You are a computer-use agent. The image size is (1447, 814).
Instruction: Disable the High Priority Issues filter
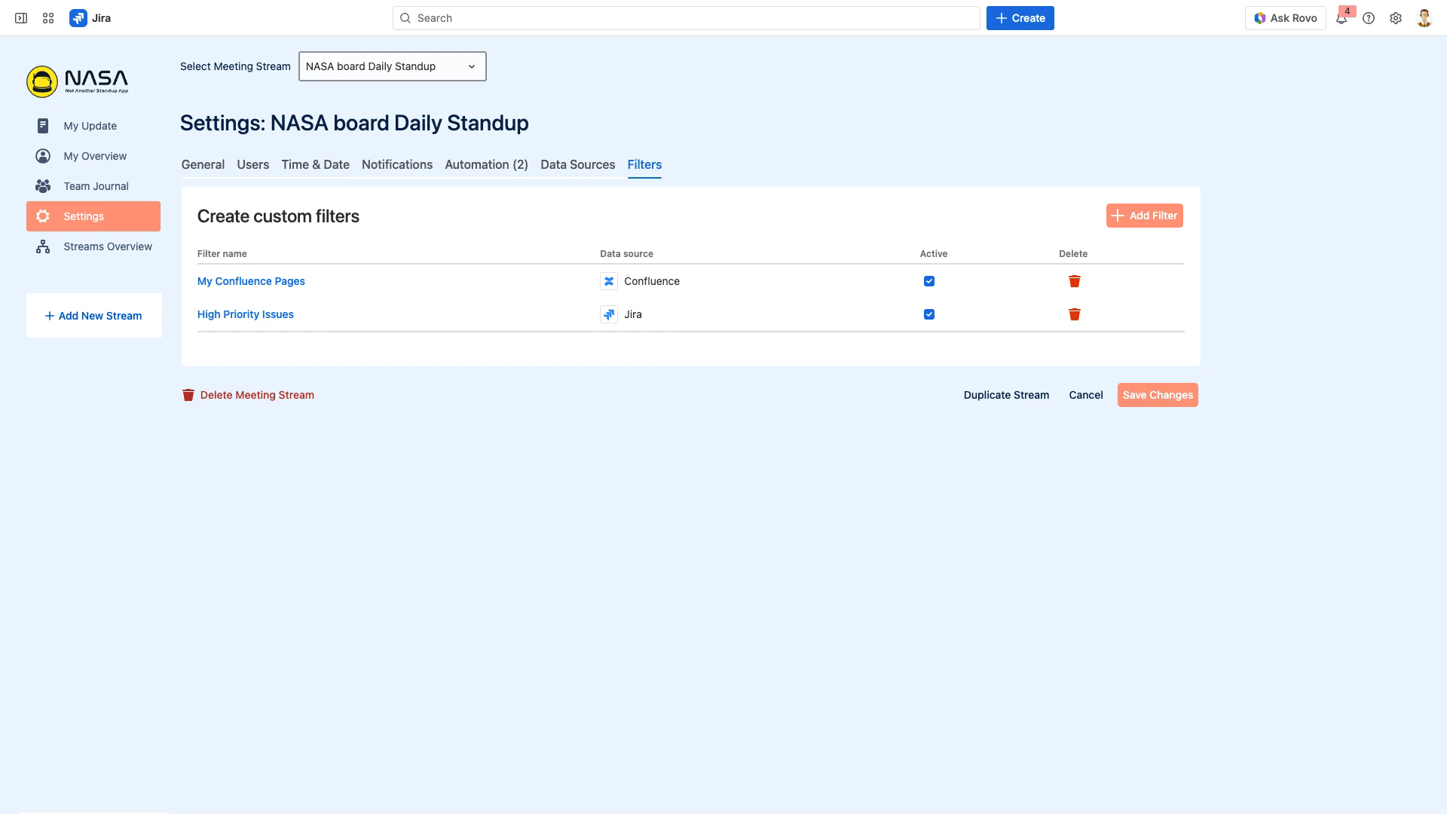point(929,314)
